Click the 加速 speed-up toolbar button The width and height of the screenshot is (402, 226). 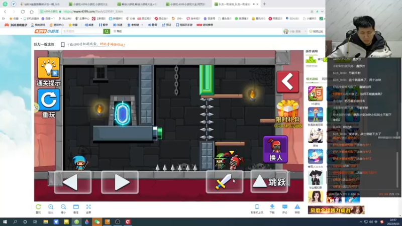118,25
